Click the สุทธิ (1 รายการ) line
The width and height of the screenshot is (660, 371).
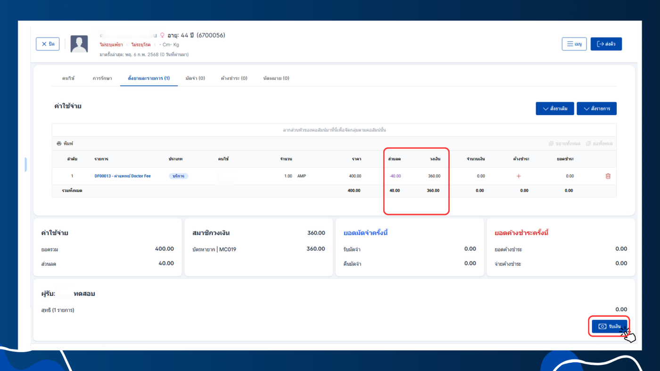click(58, 310)
